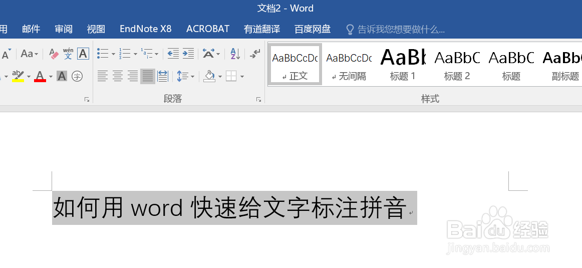This screenshot has height=268, width=582.
Task: Toggle Character Shading on selected text
Action: (62, 77)
